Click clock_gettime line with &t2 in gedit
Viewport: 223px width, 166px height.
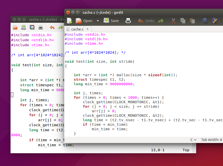tap(123, 115)
